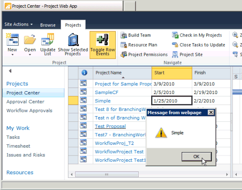Select the Start column header
Image resolution: width=242 pixels, height=190 pixels.
point(172,73)
